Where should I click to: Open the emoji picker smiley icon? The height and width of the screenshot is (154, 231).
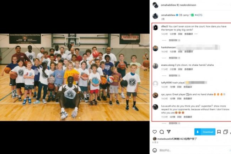[155, 150]
